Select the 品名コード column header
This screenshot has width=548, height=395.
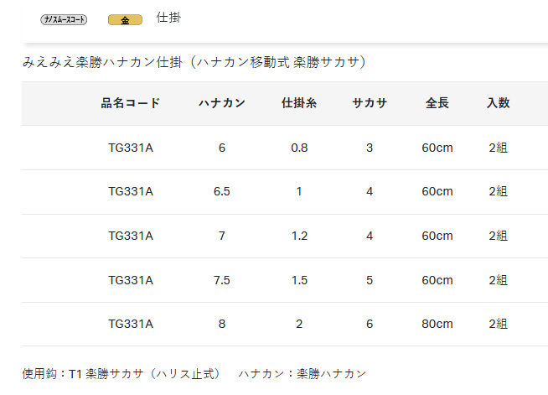131,103
